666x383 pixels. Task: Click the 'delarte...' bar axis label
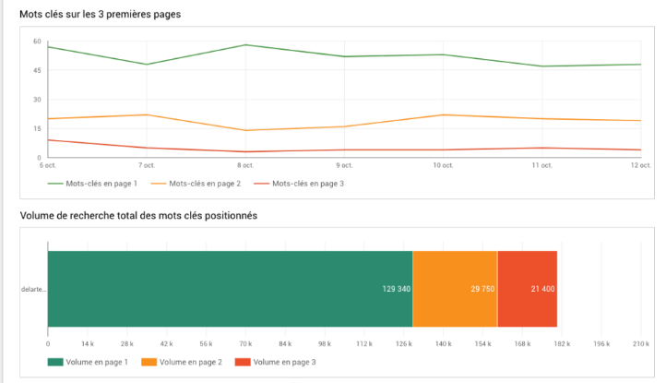click(x=33, y=290)
